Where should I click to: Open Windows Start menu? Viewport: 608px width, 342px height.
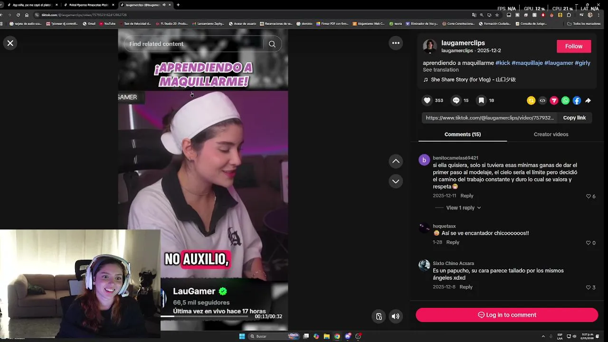(242, 336)
